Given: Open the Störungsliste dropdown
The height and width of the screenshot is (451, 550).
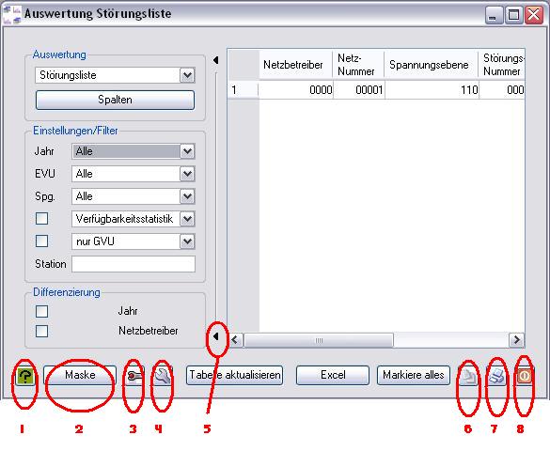Looking at the screenshot, I should (187, 75).
